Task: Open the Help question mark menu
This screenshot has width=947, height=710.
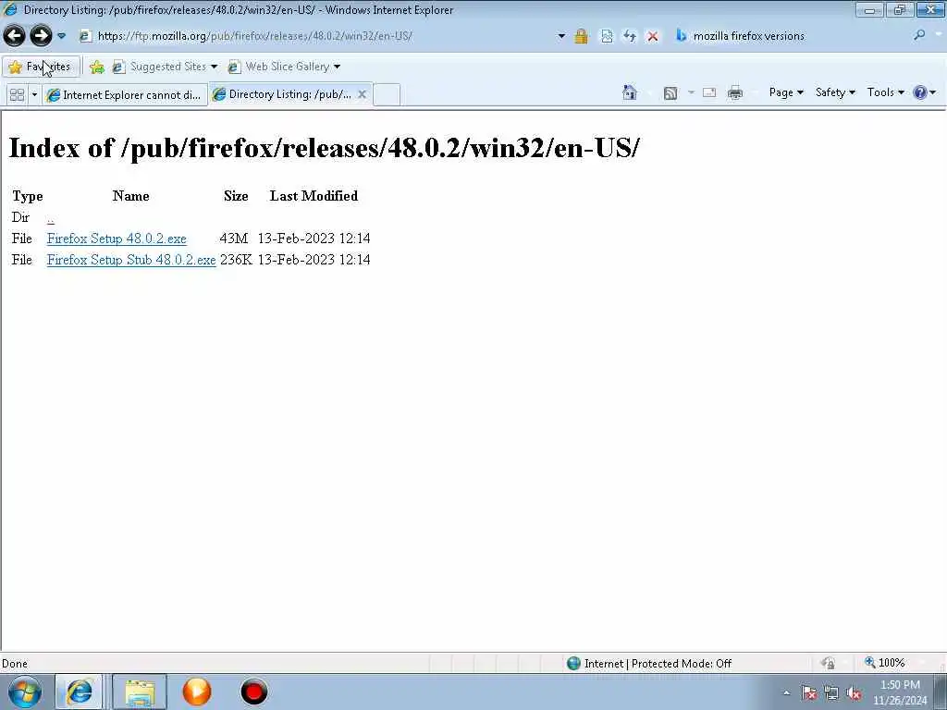Action: point(924,92)
